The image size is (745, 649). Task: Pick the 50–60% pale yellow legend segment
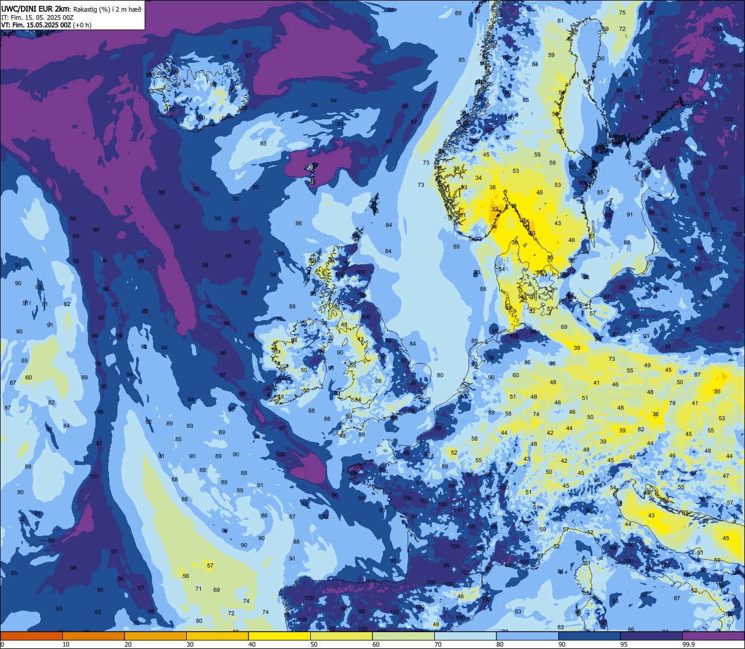(341, 636)
